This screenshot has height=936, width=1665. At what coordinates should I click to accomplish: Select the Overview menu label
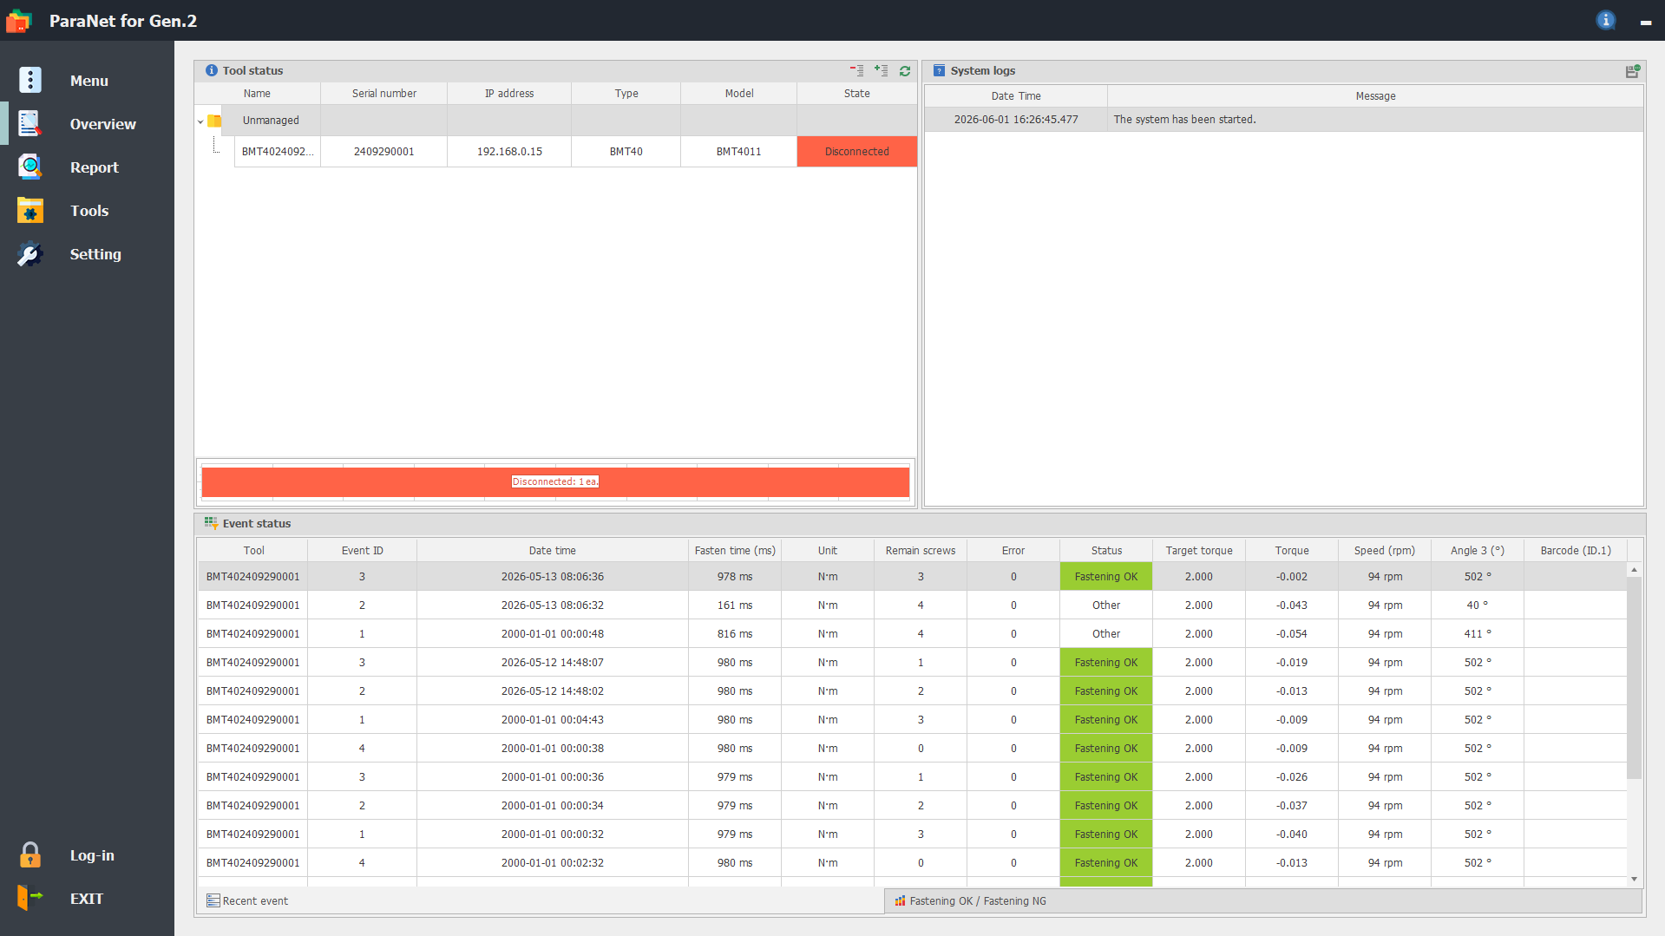click(x=103, y=124)
